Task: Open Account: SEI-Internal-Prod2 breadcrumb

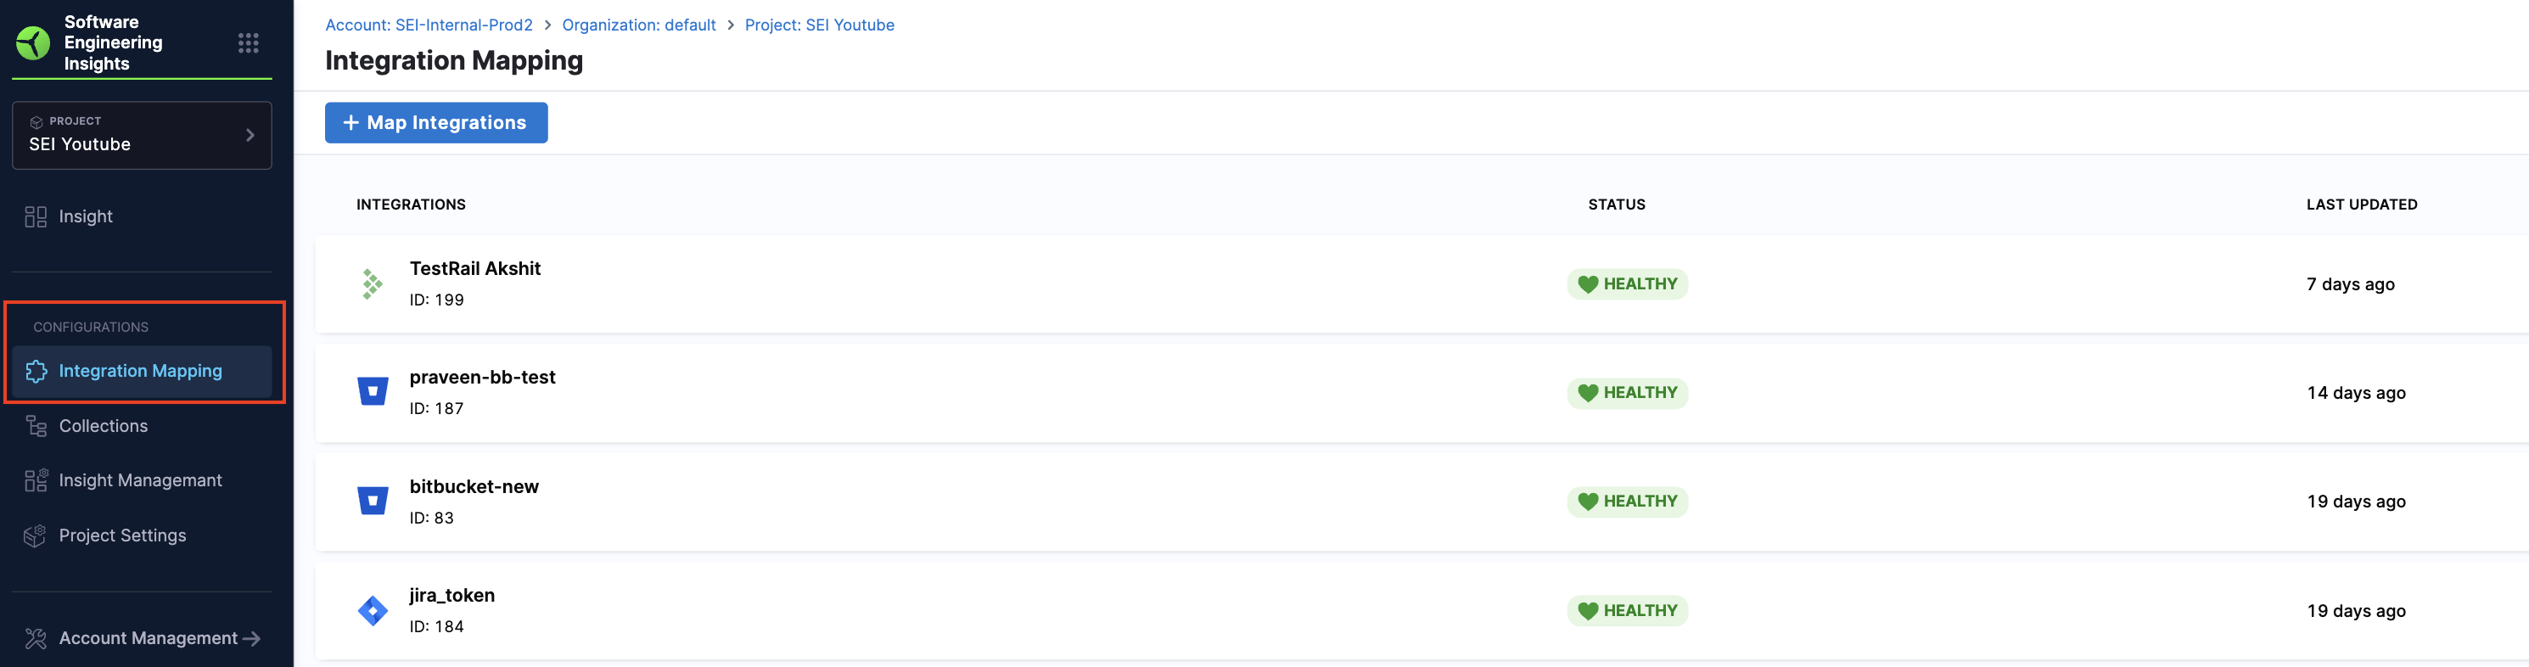Action: [x=429, y=25]
